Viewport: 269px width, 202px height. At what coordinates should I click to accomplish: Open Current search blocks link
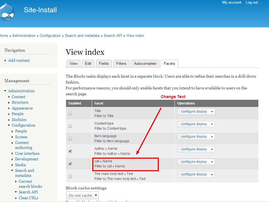point(30,184)
